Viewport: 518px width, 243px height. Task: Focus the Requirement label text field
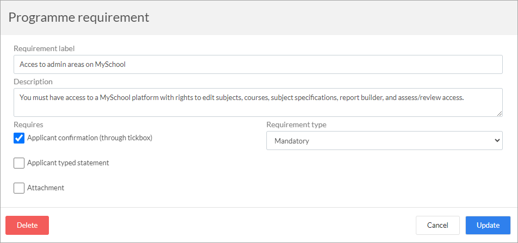[x=258, y=65]
